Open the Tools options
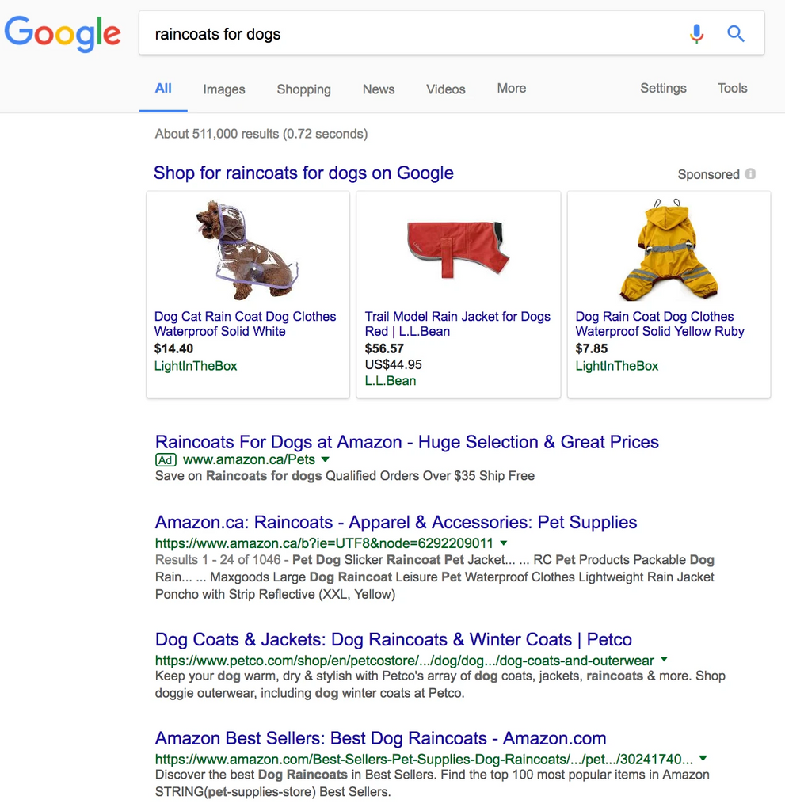 tap(732, 89)
